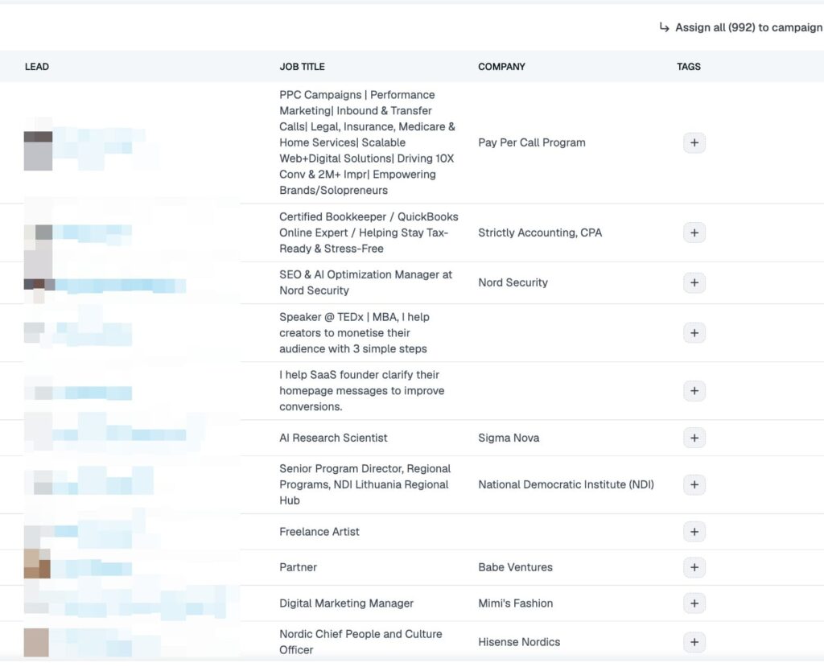This screenshot has height=667, width=824.
Task: Click the JOB TITLE column header
Action: point(303,67)
